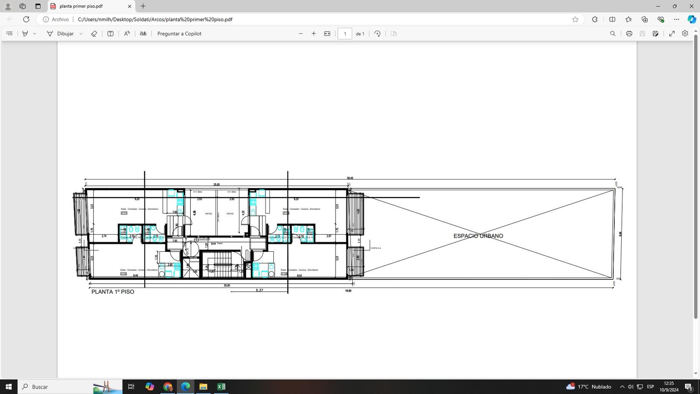Open a new browser tab

pos(143,6)
